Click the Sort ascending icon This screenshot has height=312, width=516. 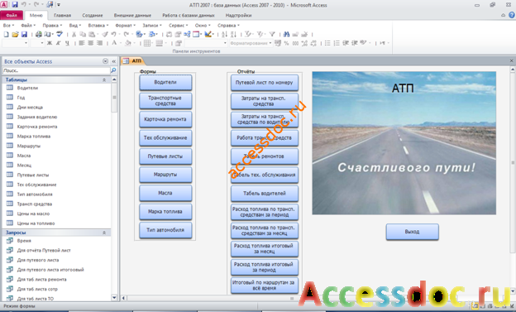(224, 34)
